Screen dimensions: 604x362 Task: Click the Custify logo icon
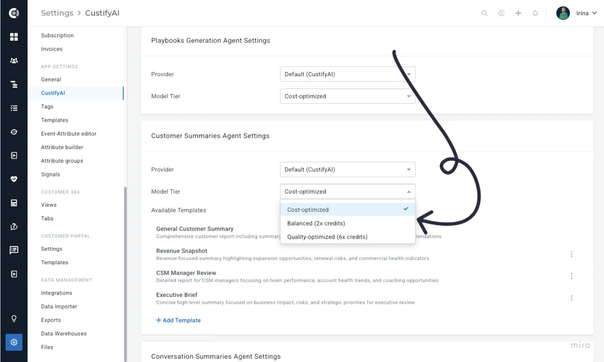14,13
